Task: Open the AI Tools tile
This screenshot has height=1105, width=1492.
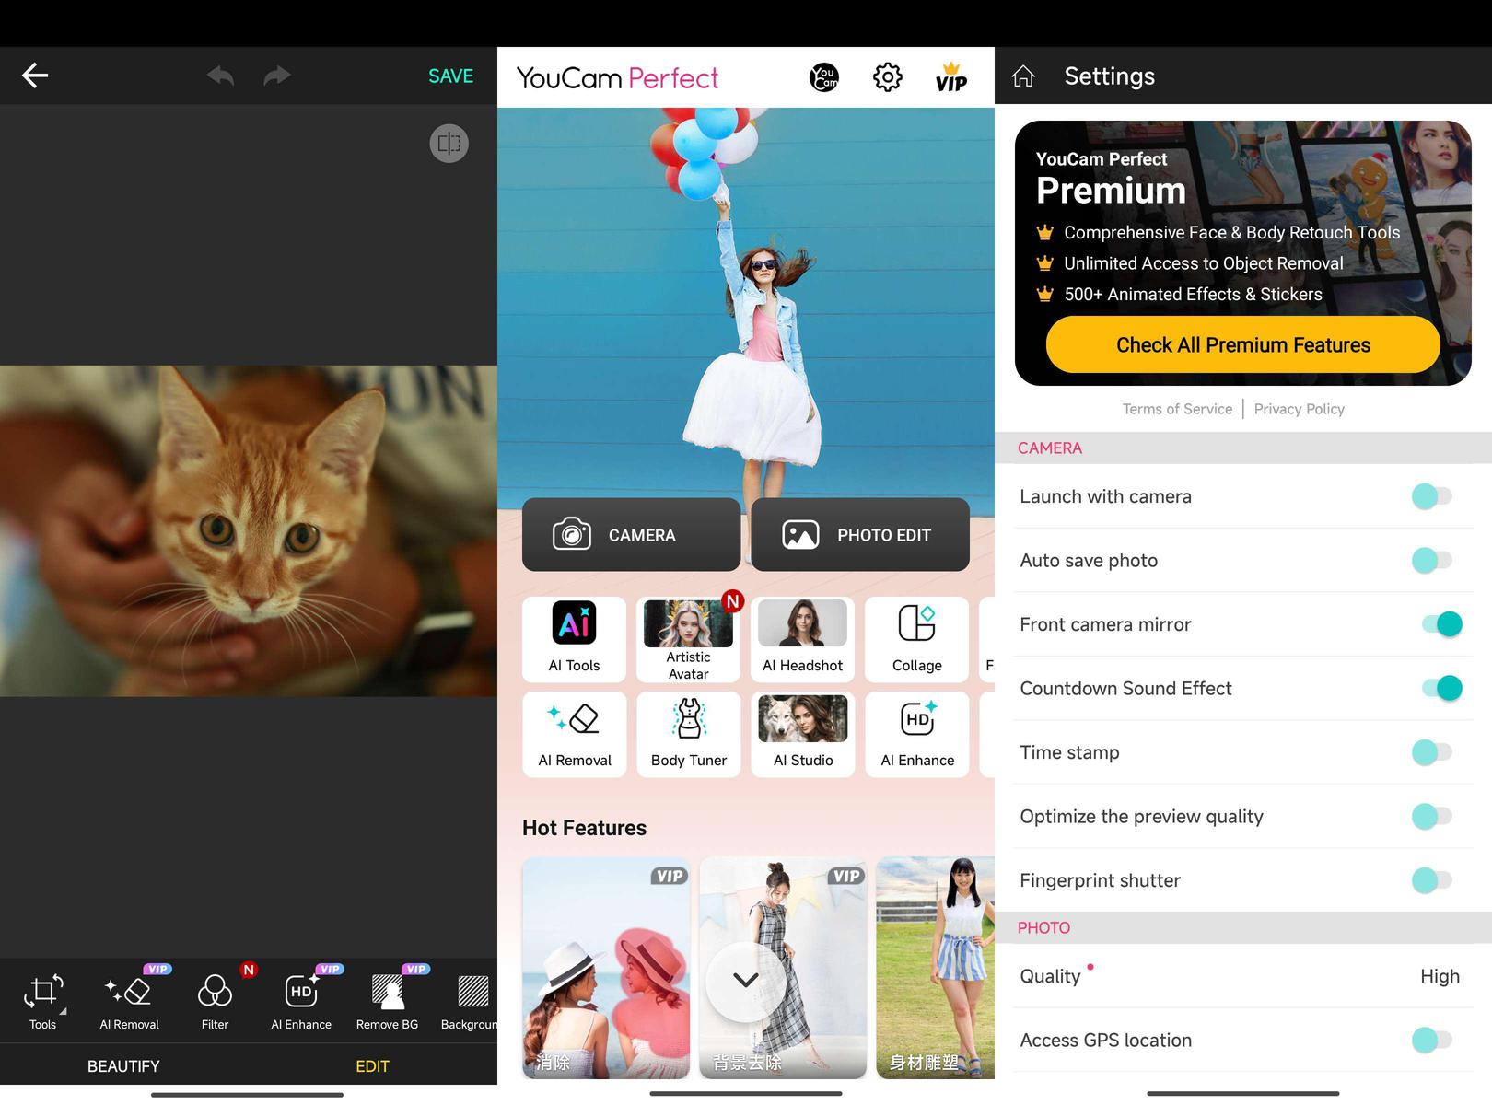Action: click(x=575, y=639)
